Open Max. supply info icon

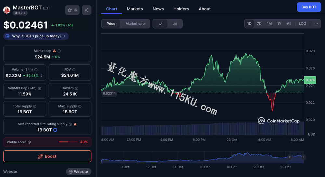80,107
